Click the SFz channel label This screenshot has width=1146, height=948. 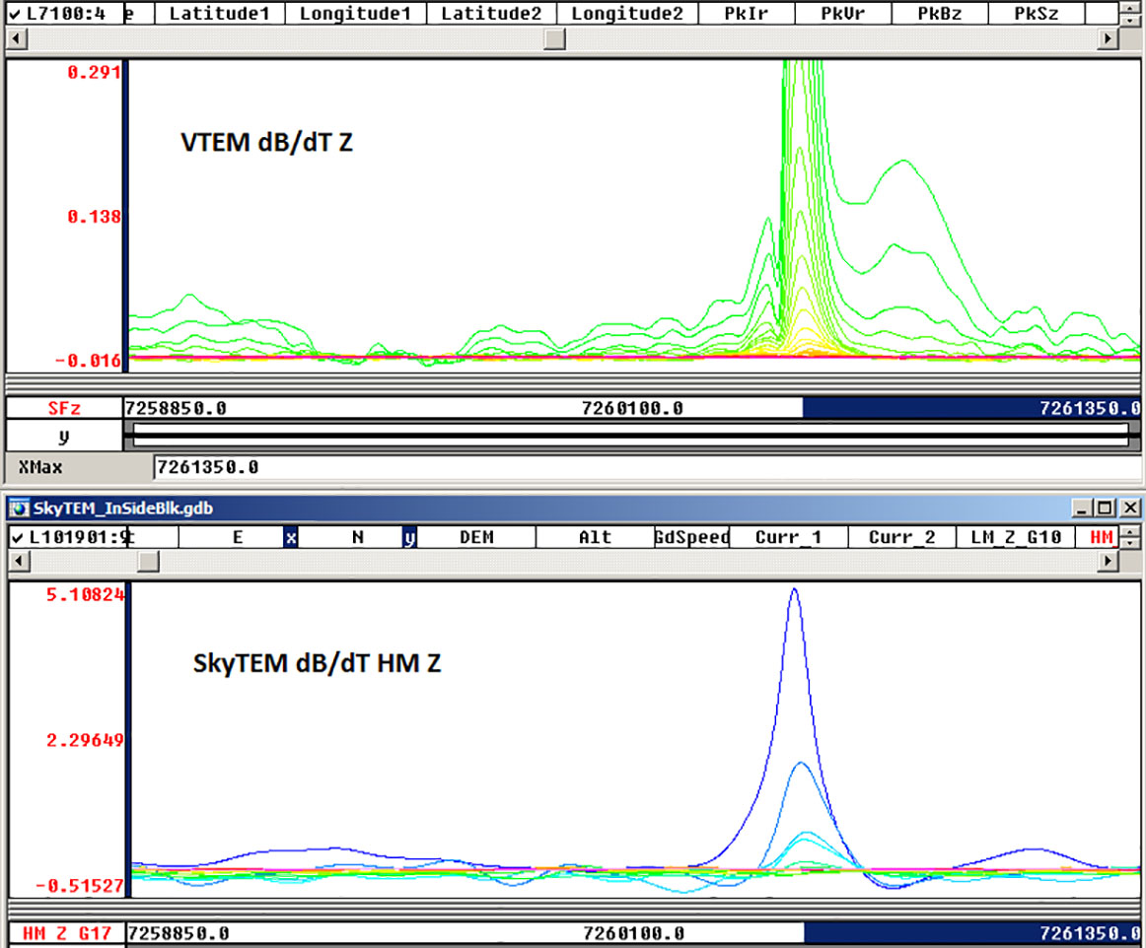pyautogui.click(x=64, y=408)
